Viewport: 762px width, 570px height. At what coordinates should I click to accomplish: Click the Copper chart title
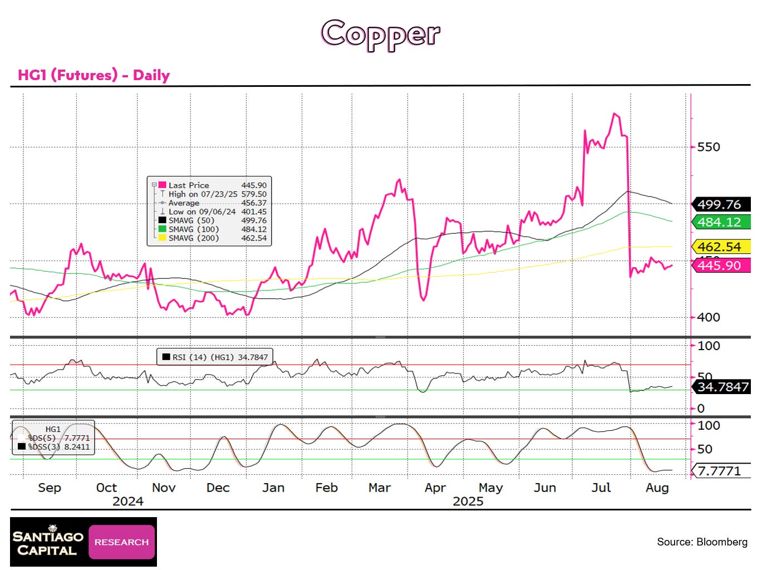point(381,35)
